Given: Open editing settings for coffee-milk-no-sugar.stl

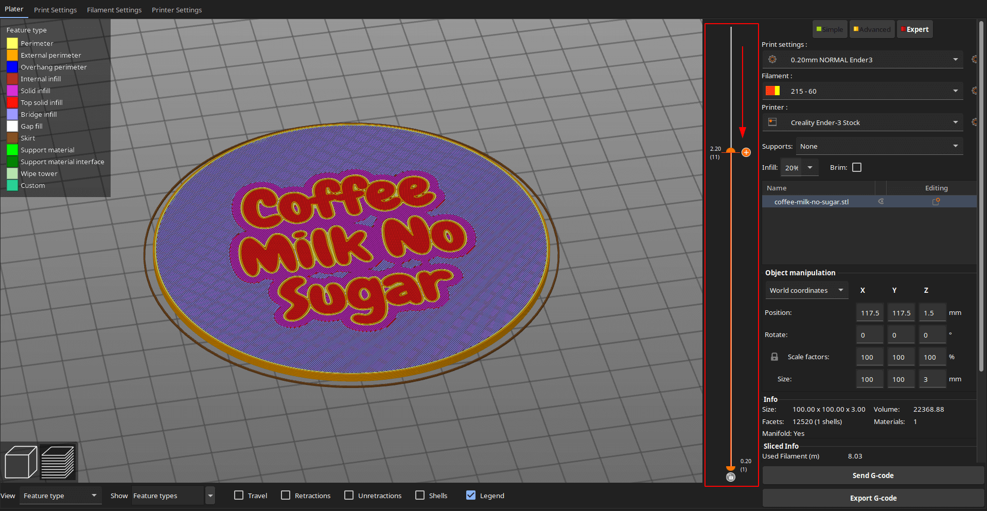Looking at the screenshot, I should point(936,201).
